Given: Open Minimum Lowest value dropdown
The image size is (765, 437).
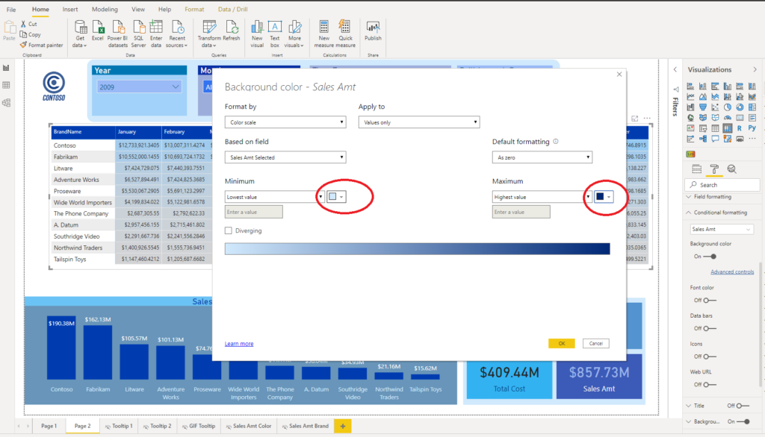Looking at the screenshot, I should pyautogui.click(x=274, y=197).
